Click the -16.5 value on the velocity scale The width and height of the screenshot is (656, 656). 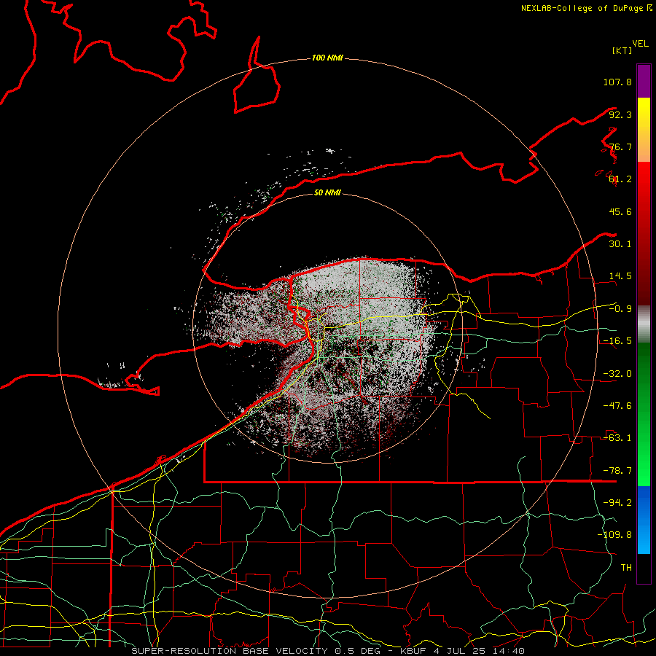617,341
